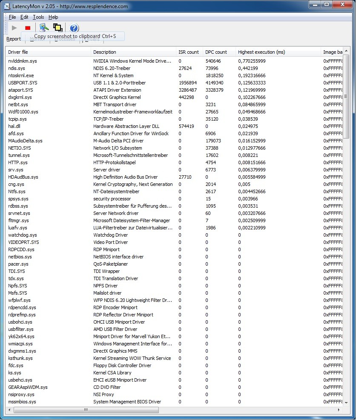Select the nvlddmkm.sys driver row
This screenshot has width=356, height=420.
point(174,61)
